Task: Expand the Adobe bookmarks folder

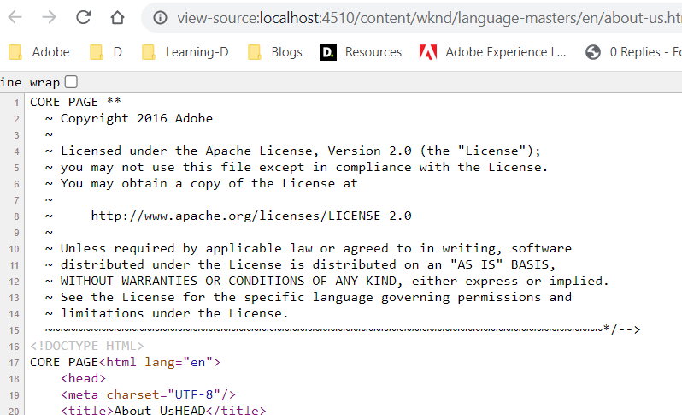Action: click(39, 52)
